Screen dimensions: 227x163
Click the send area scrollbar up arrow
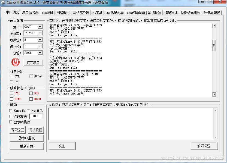pos(215,111)
